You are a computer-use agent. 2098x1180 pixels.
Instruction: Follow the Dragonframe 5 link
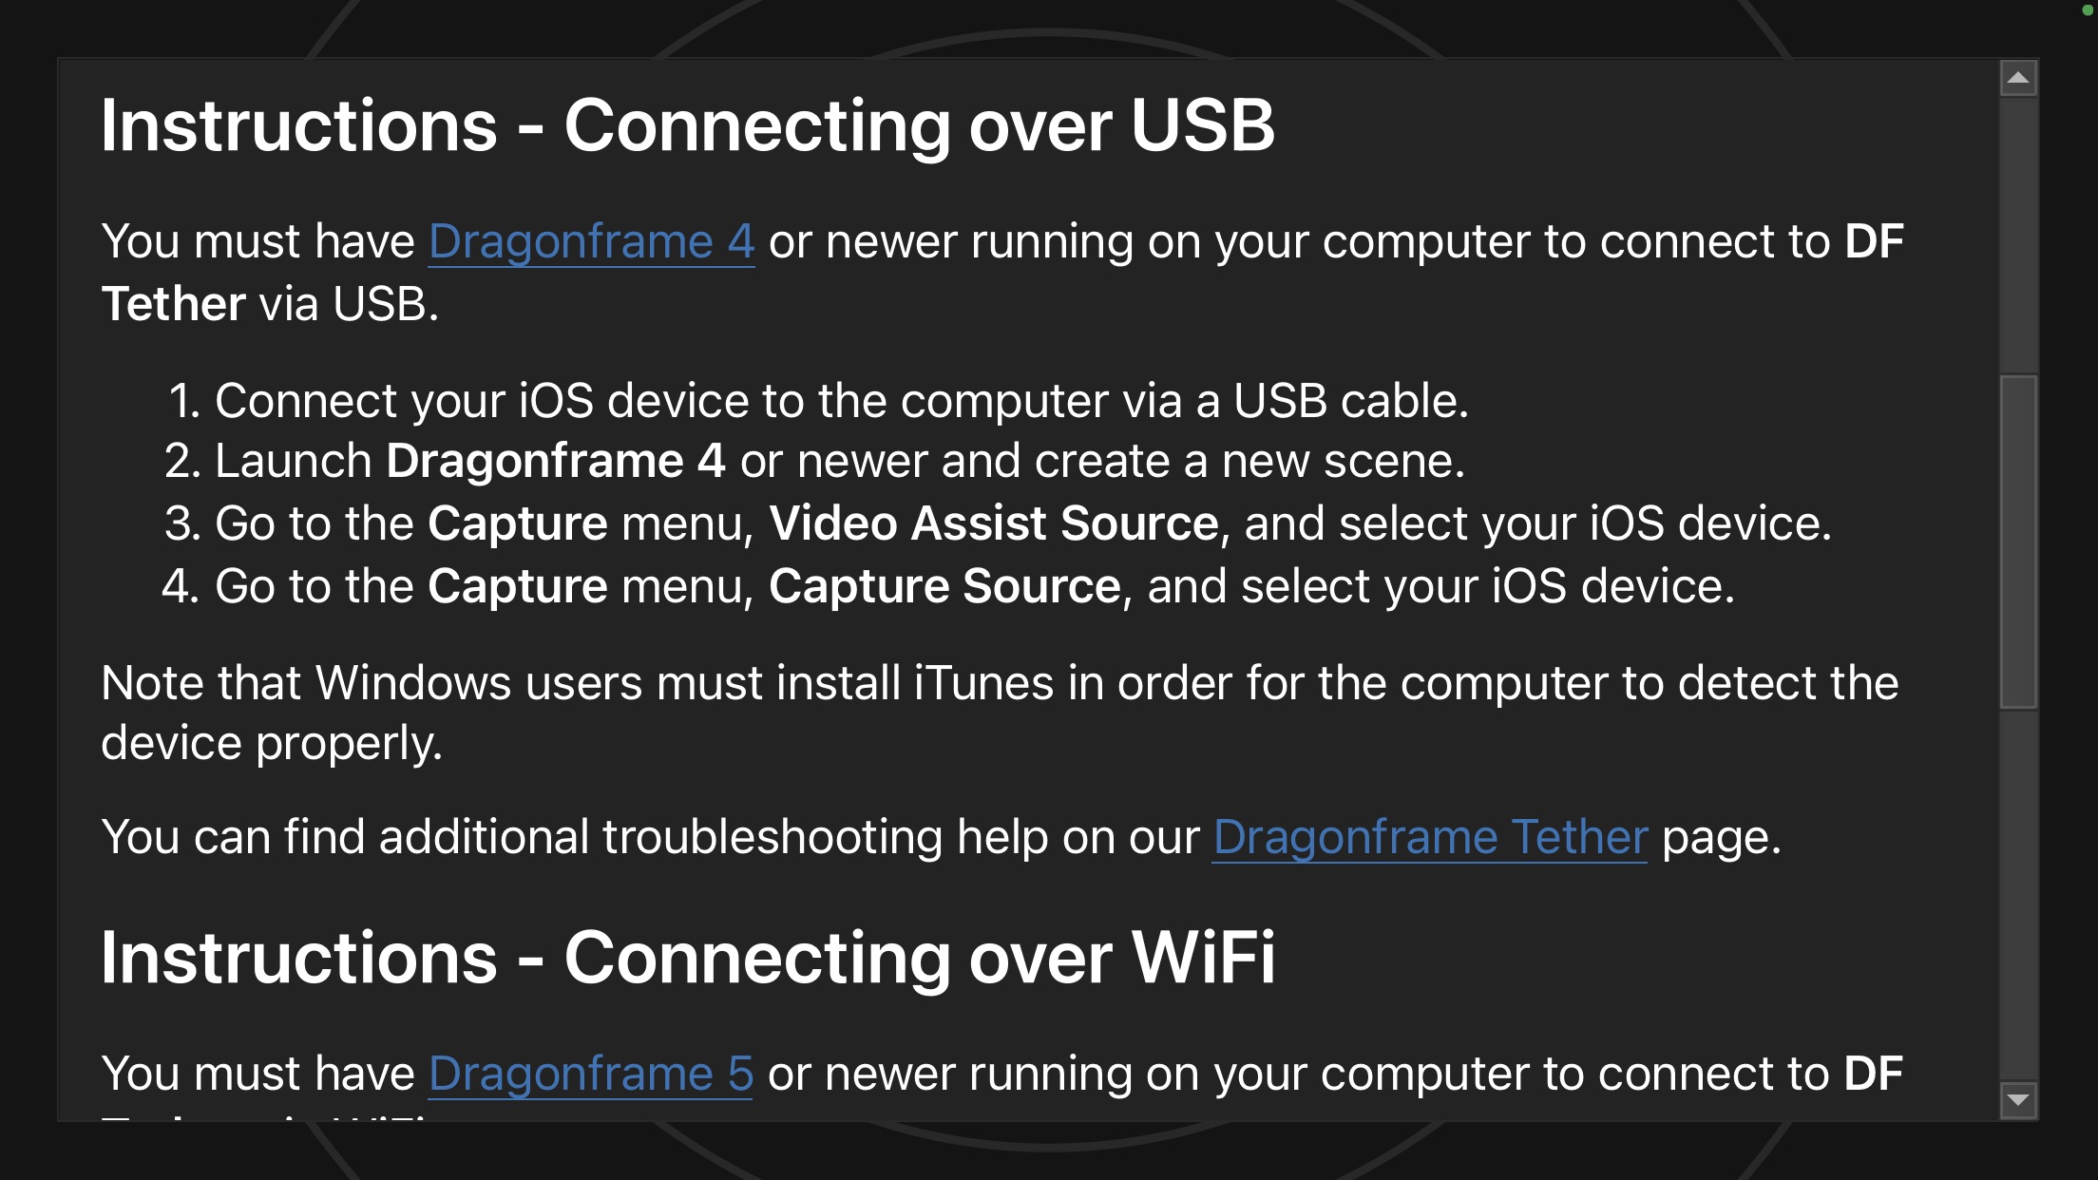590,1074
